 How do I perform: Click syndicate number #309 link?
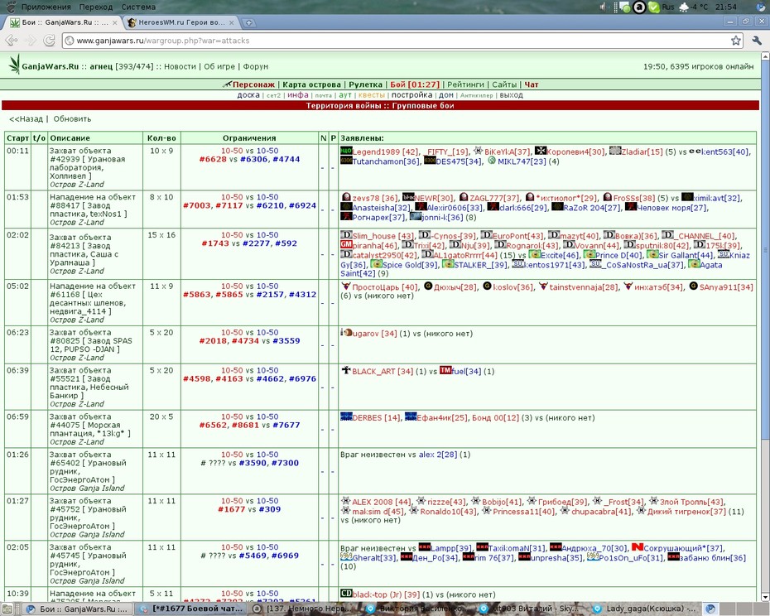(x=270, y=509)
